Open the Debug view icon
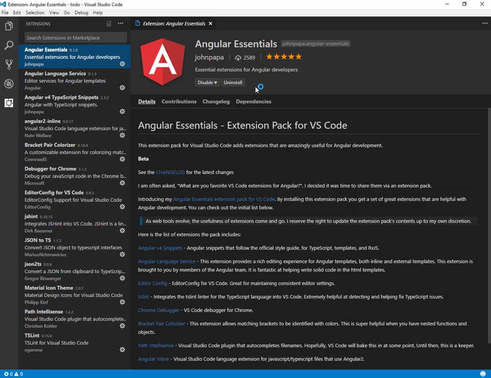This screenshot has height=378, width=491. 9,84
